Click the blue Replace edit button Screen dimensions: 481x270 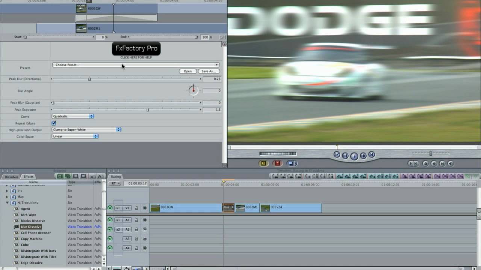[291, 163]
